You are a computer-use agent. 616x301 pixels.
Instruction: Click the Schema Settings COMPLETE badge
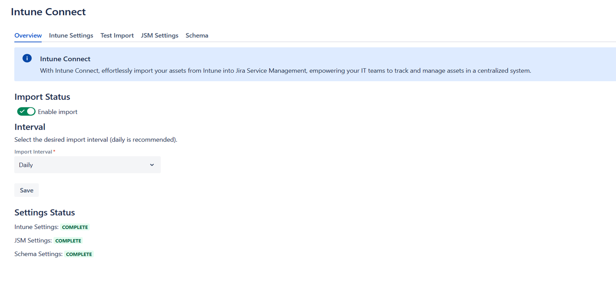(x=79, y=254)
